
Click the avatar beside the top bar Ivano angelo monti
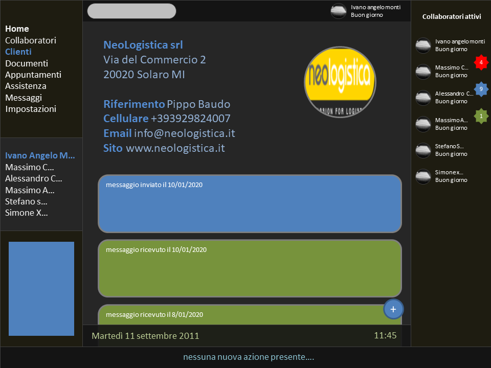point(339,11)
